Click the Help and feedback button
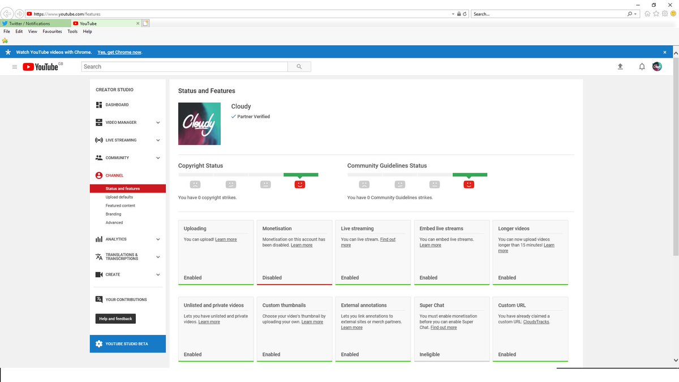679x382 pixels. pos(115,319)
